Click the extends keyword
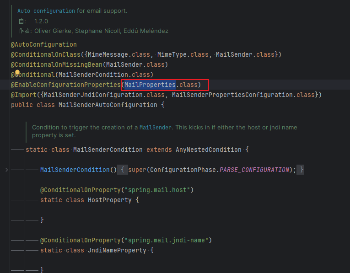This screenshot has width=350, height=273. coord(159,150)
